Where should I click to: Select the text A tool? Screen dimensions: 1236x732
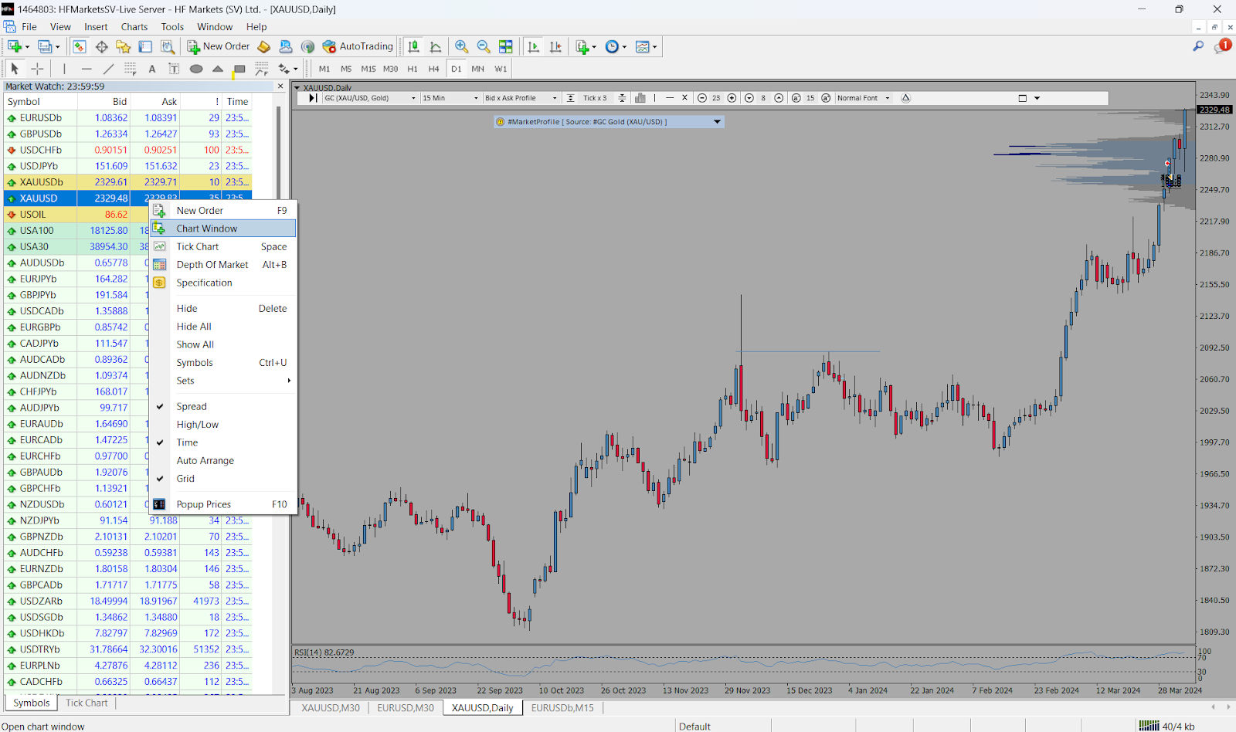(x=152, y=69)
